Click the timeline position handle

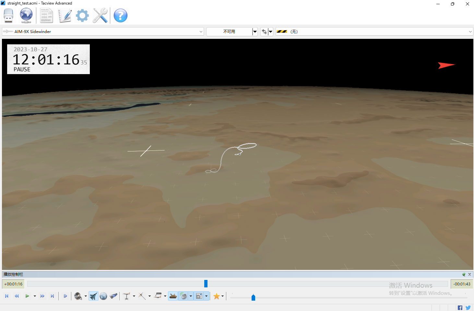[206, 284]
